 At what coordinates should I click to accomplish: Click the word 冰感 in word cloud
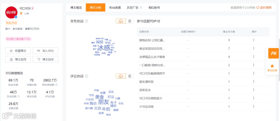click(x=104, y=48)
